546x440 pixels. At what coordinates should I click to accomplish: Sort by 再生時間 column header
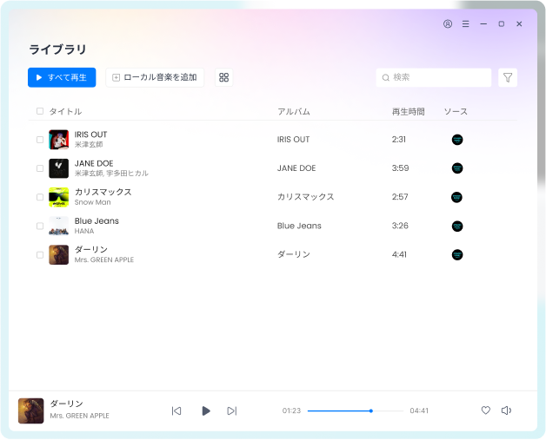408,111
